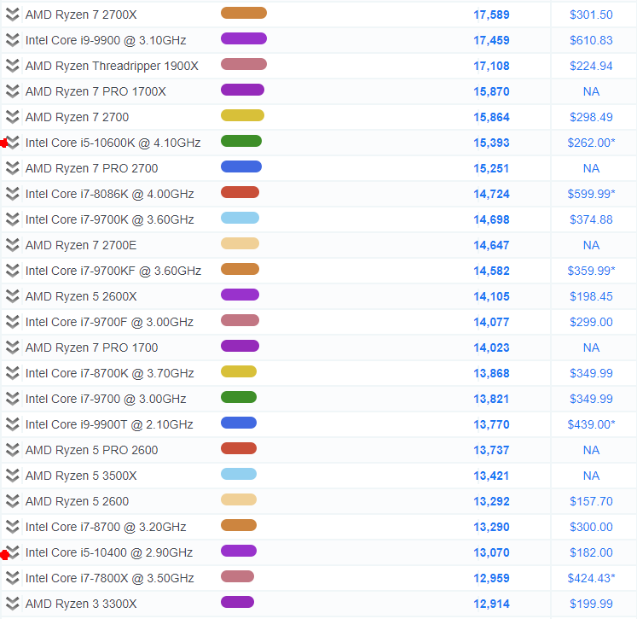
Task: Expand the AMD Ryzen 7 PRO 2700 row
Action: (13, 168)
